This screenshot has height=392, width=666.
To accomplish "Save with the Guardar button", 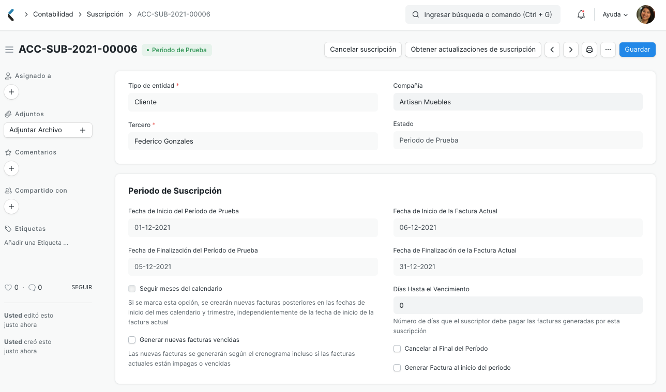I will [638, 50].
